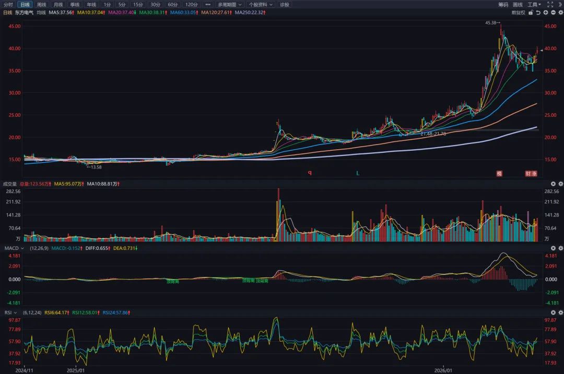This screenshot has height=374, width=564.
Task: Click the MA30:38.31 indicator value
Action: [153, 13]
